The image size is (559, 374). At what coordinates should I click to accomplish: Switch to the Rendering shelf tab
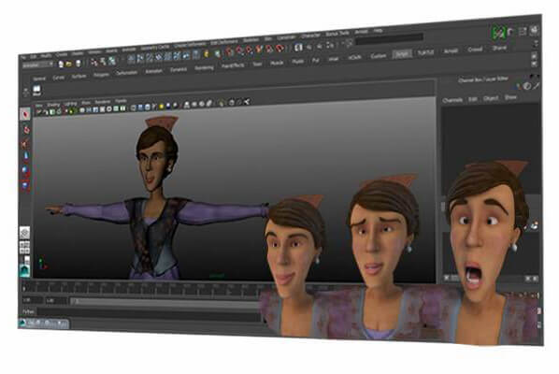point(204,68)
